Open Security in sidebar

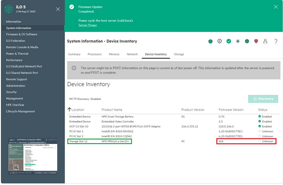[11, 92]
